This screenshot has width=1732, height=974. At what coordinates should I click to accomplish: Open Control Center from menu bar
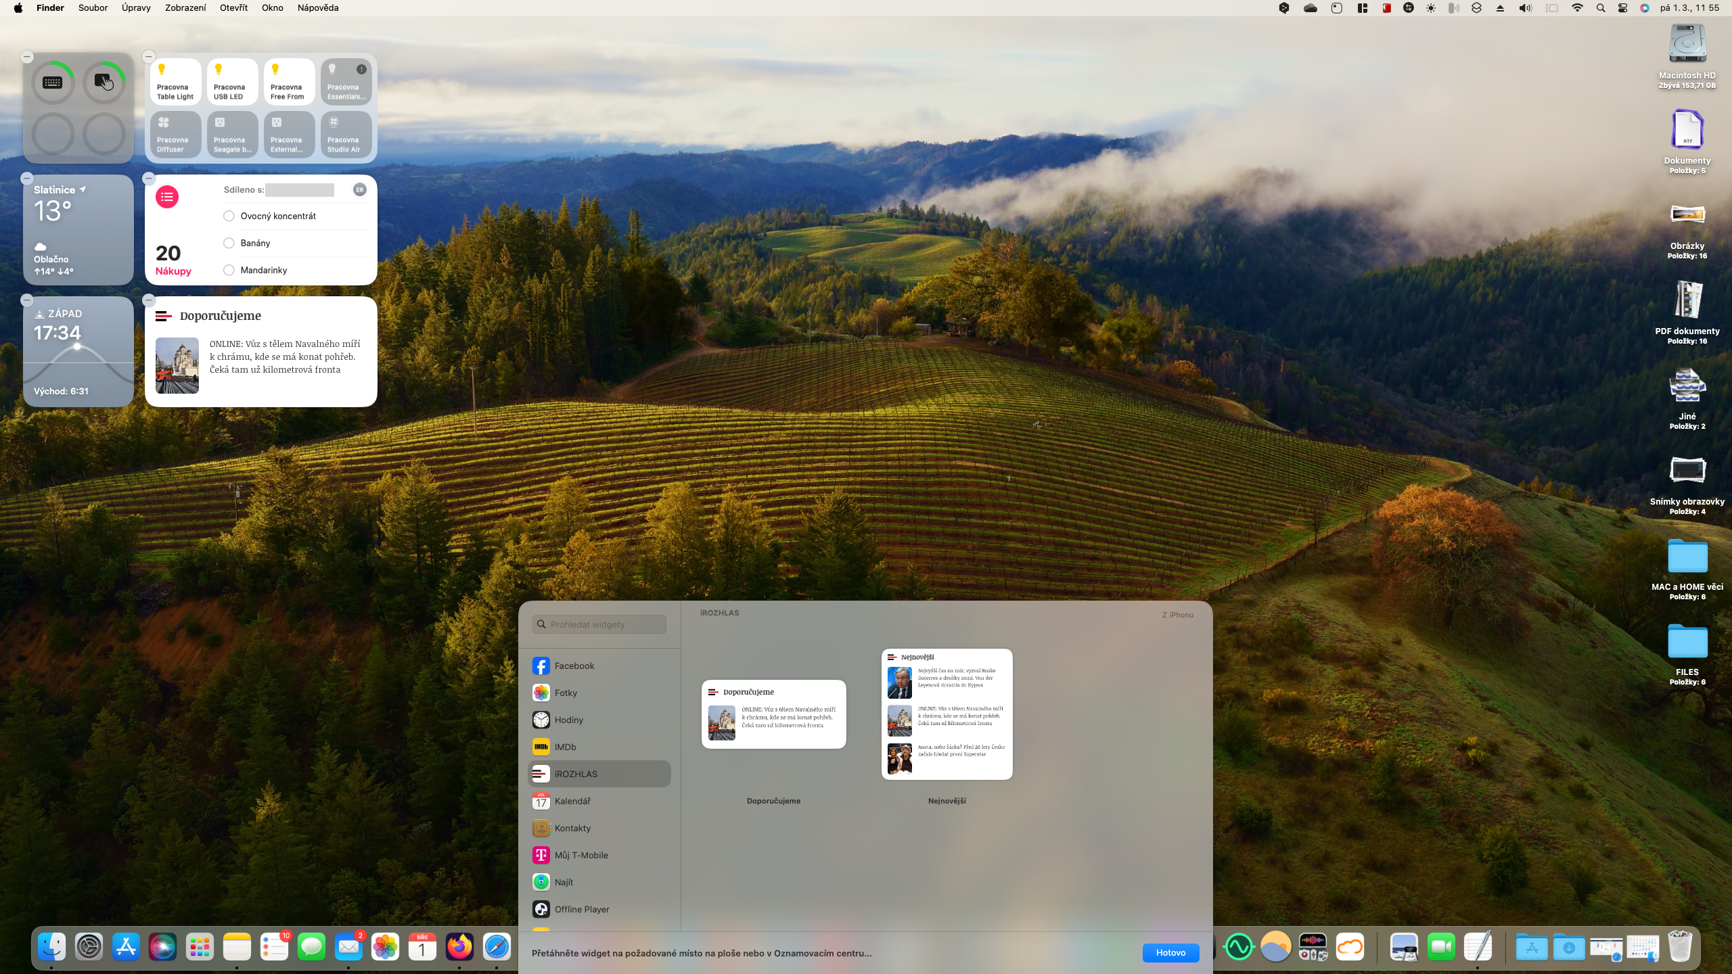coord(1622,8)
